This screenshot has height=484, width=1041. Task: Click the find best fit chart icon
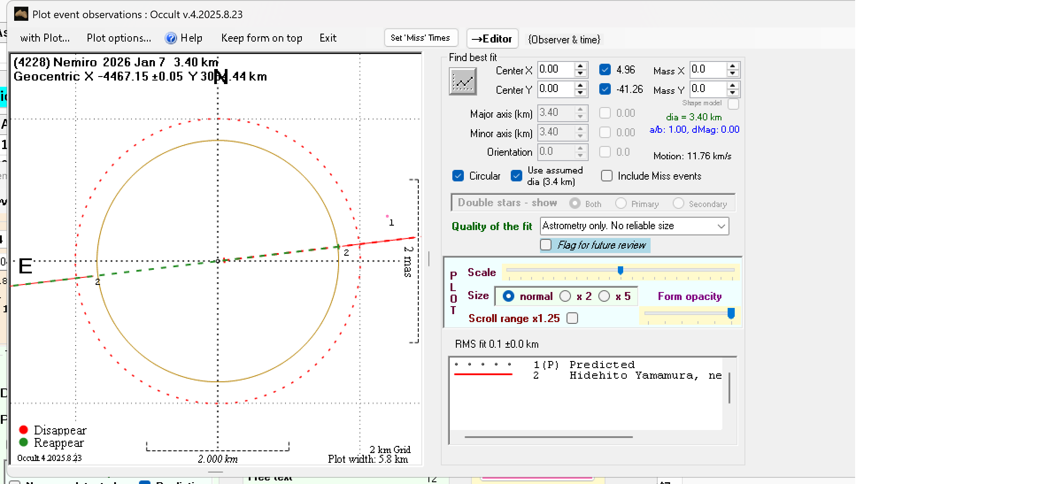463,81
